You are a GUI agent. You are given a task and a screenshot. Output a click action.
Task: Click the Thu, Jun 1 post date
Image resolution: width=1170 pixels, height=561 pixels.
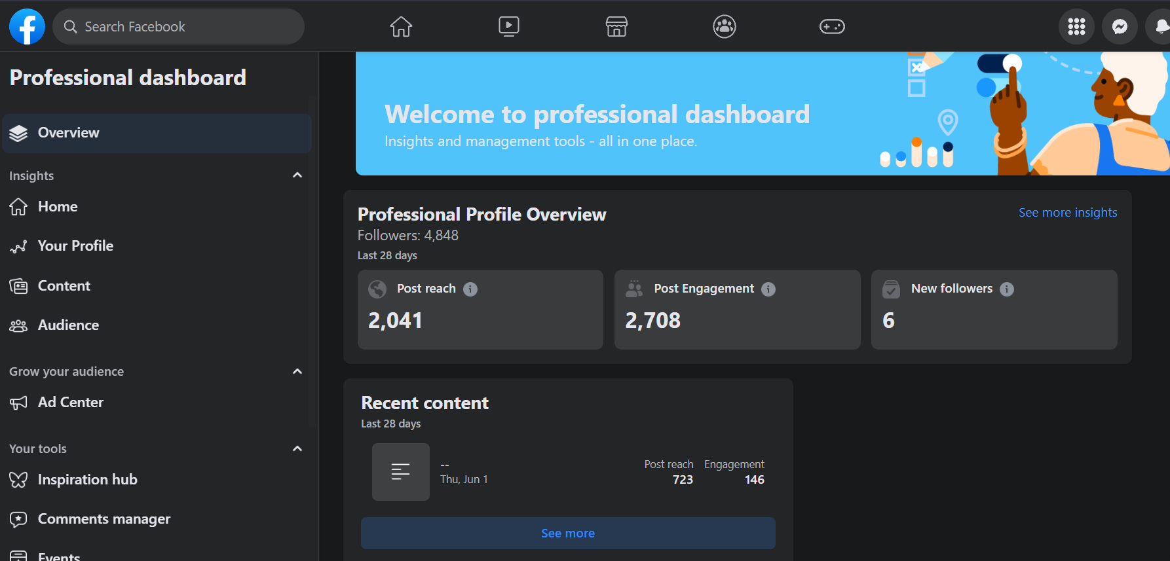pyautogui.click(x=464, y=480)
